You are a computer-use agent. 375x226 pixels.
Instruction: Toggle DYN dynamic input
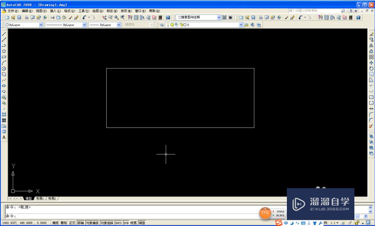(x=126, y=223)
